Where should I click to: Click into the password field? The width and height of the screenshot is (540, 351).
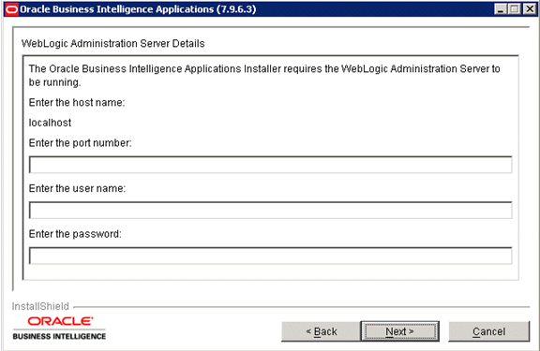[270, 256]
